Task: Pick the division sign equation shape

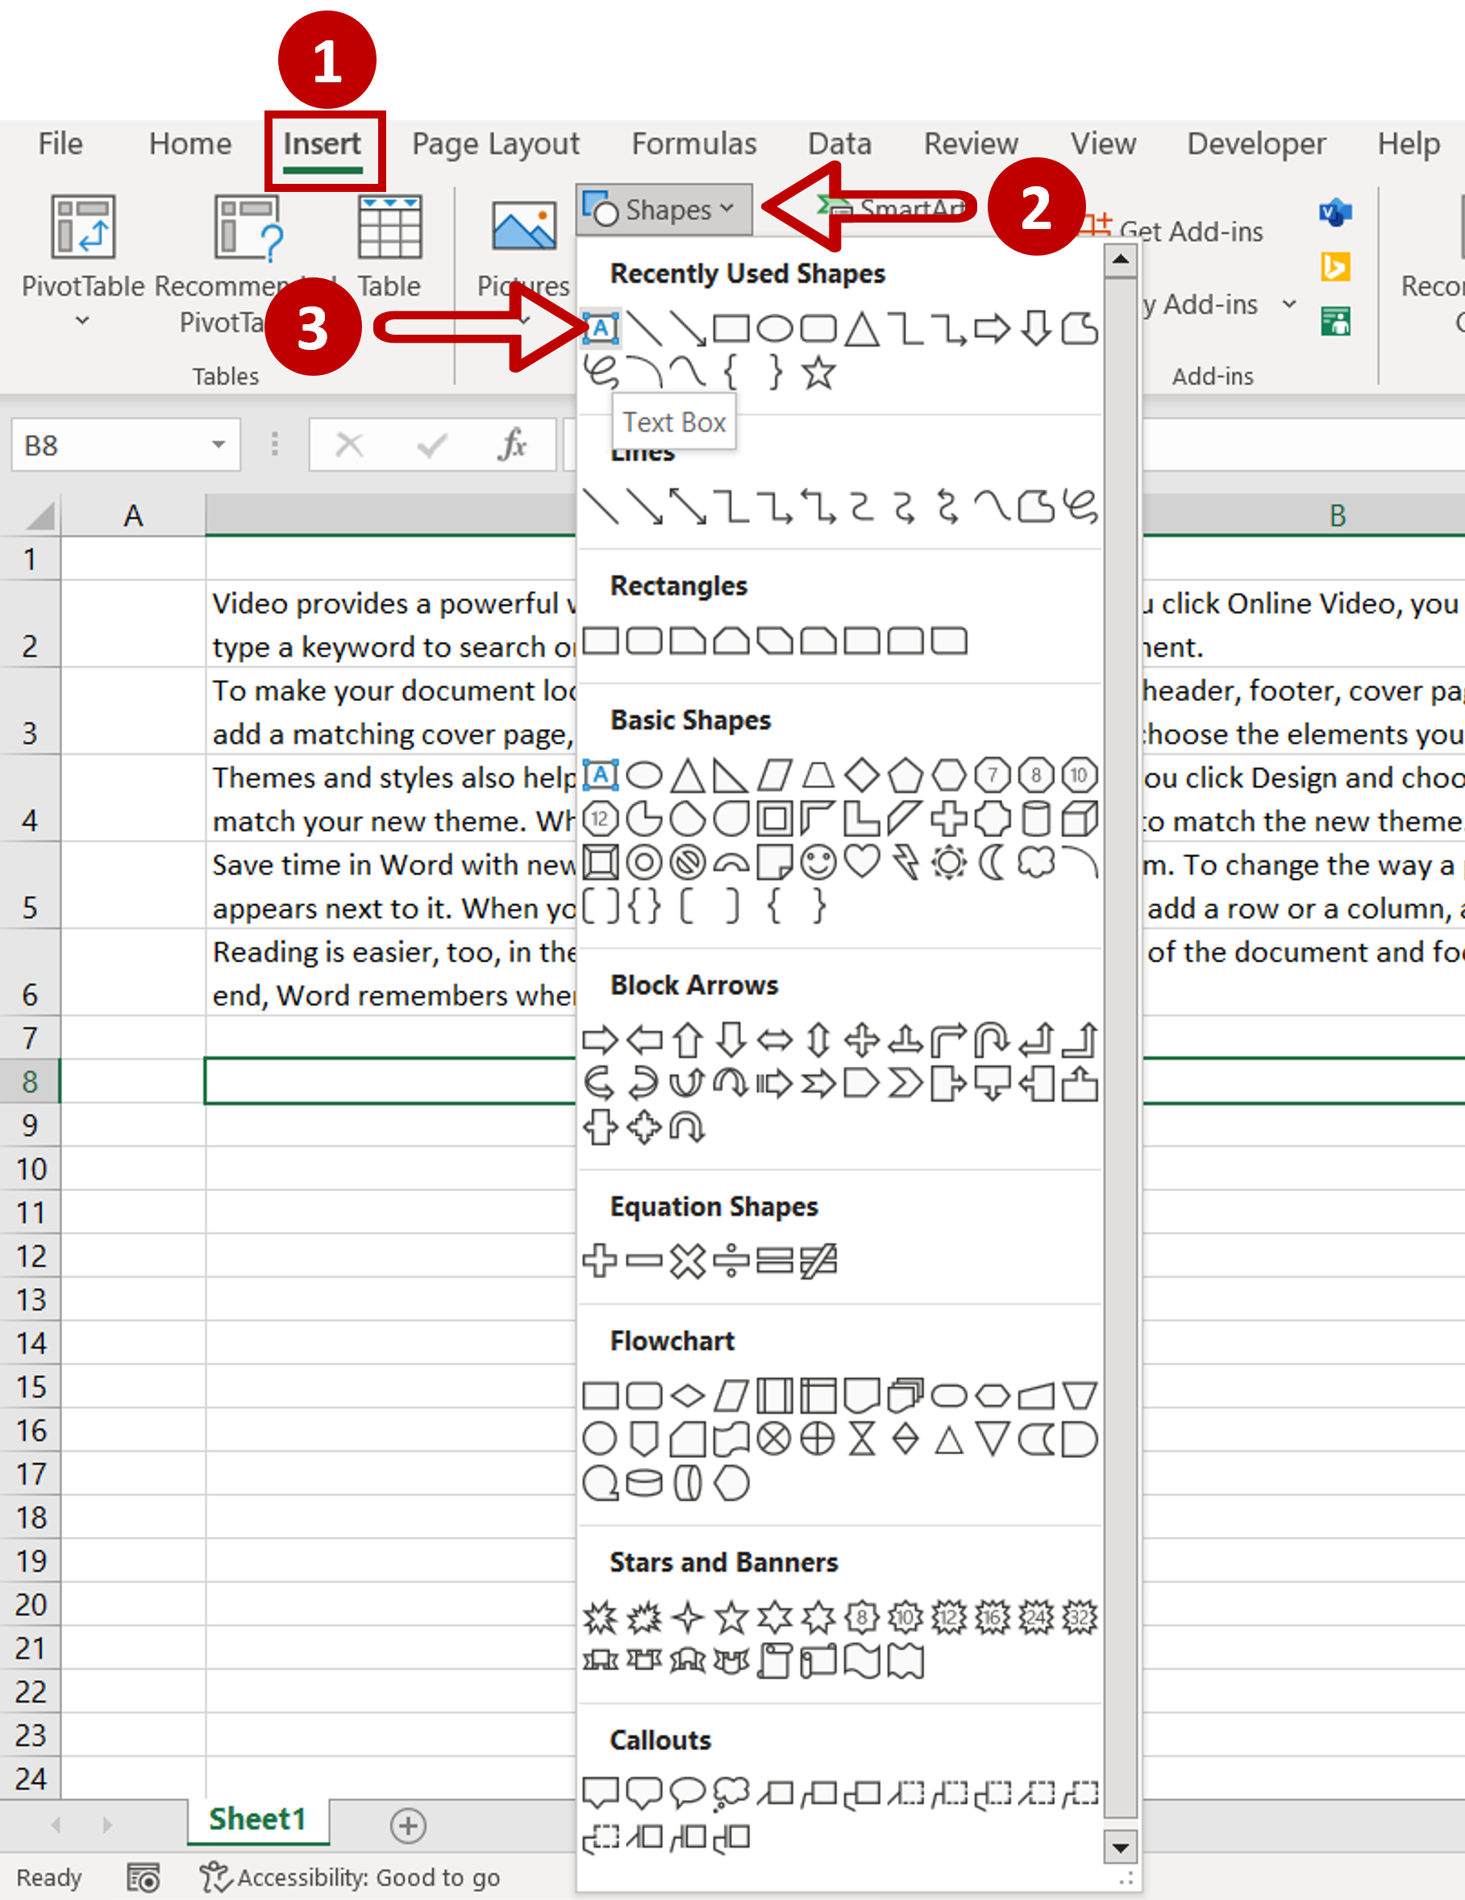Action: click(730, 1260)
